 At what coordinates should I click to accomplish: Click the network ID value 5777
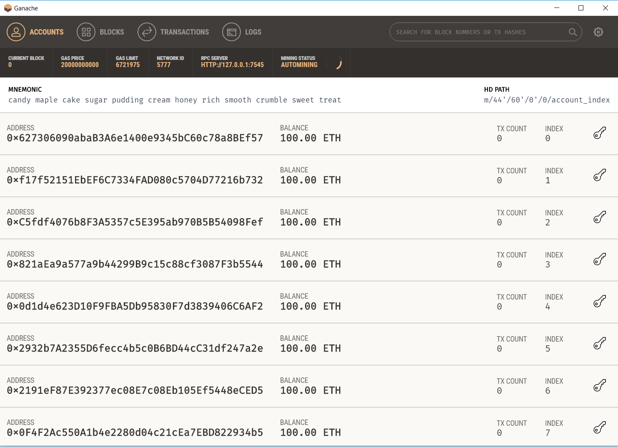pyautogui.click(x=163, y=65)
